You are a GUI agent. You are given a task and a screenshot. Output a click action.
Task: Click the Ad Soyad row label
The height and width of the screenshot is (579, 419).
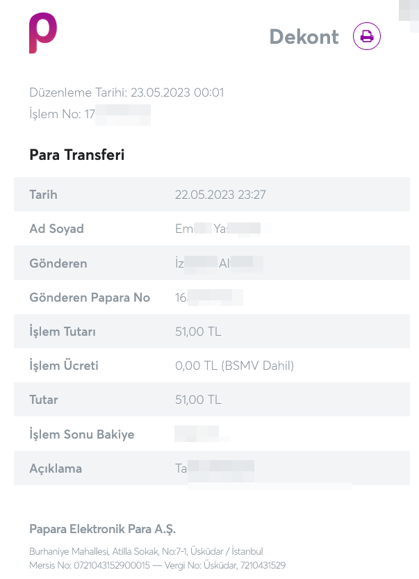pos(56,229)
